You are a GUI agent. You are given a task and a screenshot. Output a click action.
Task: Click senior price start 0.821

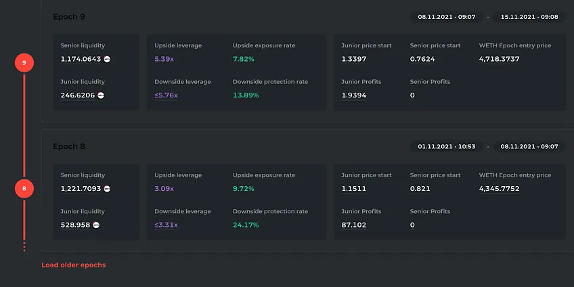coord(420,189)
